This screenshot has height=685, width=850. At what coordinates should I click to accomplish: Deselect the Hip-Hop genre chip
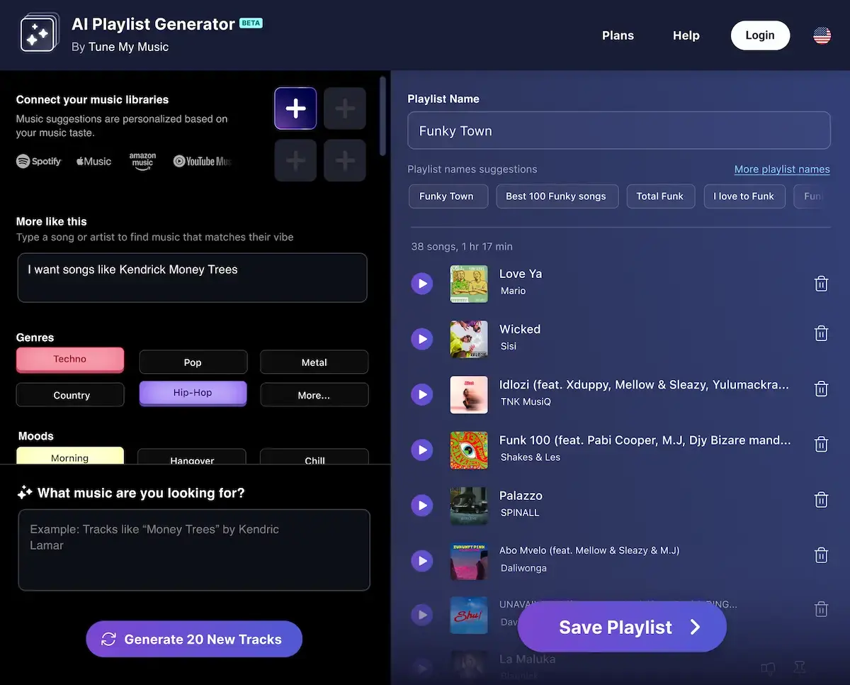click(x=193, y=394)
